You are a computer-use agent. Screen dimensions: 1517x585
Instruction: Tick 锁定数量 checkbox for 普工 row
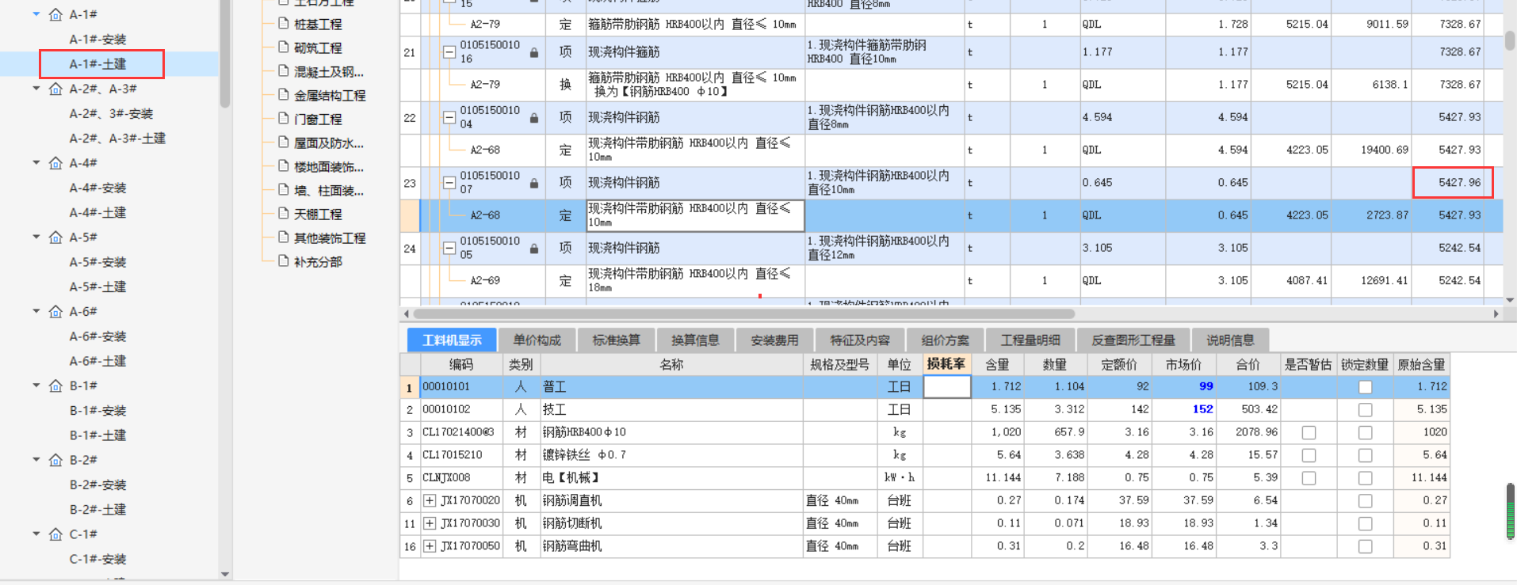(1365, 387)
